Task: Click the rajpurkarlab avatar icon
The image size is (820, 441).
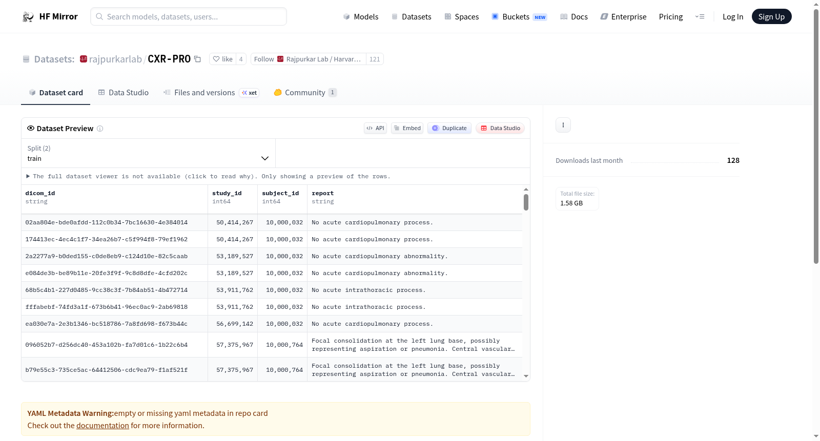Action: pyautogui.click(x=84, y=59)
